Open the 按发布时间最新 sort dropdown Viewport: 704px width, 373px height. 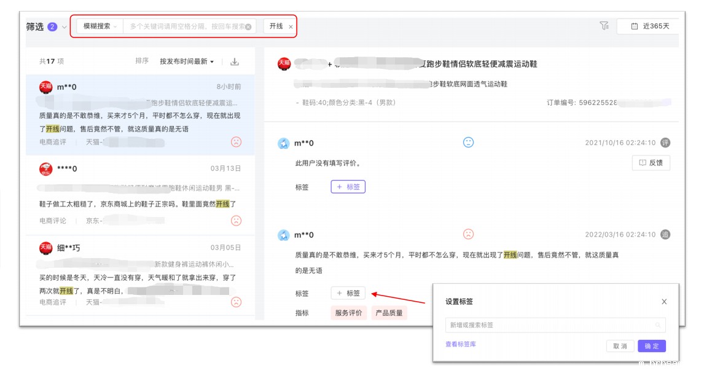(x=187, y=61)
